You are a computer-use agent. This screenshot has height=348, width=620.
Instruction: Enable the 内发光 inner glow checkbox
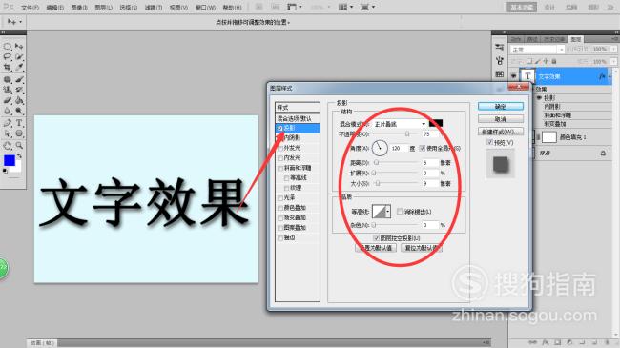point(279,157)
